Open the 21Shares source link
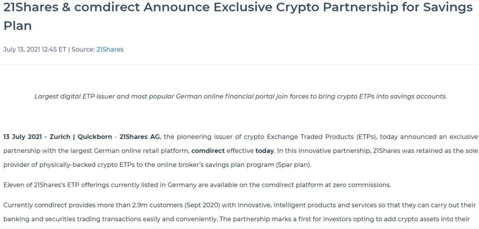Viewport: 479px width, 229px height. tap(110, 49)
